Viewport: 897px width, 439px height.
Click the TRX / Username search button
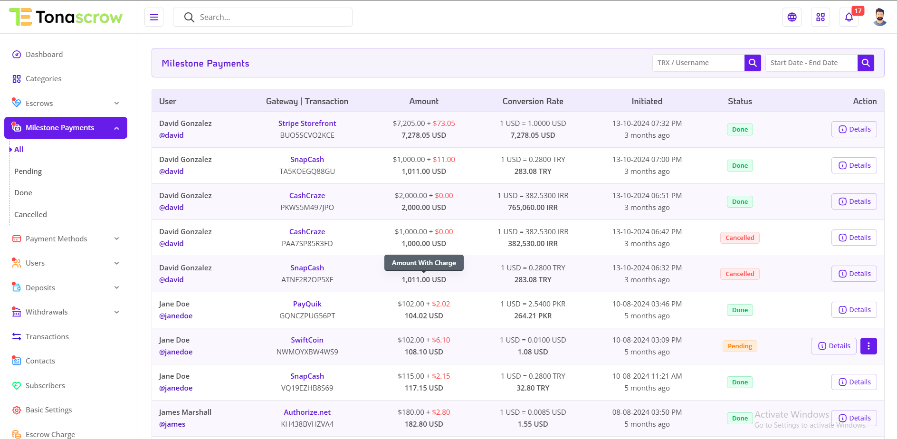pyautogui.click(x=753, y=63)
